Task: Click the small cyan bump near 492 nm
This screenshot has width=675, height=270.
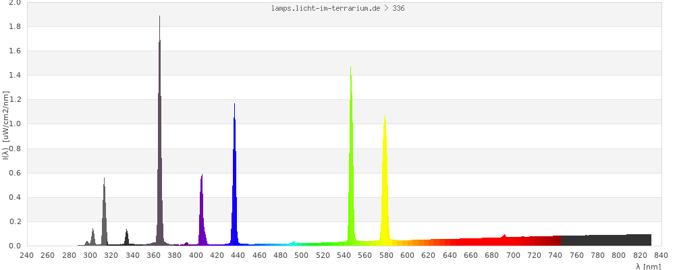Action: pos(293,243)
